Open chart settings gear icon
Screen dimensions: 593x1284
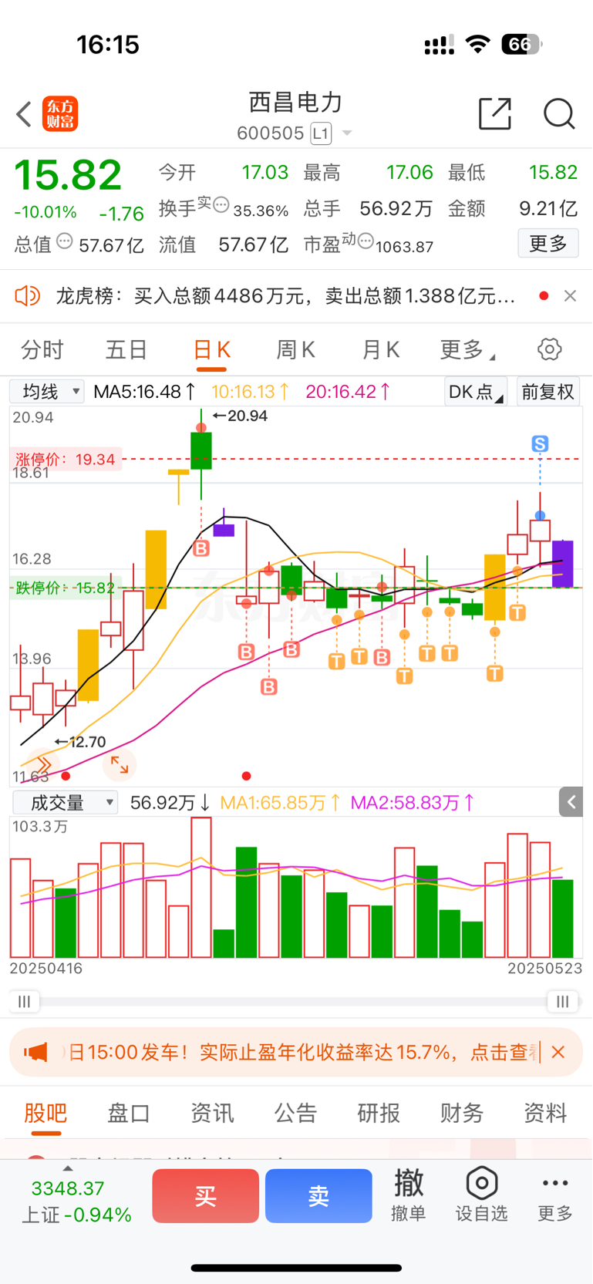pyautogui.click(x=550, y=349)
